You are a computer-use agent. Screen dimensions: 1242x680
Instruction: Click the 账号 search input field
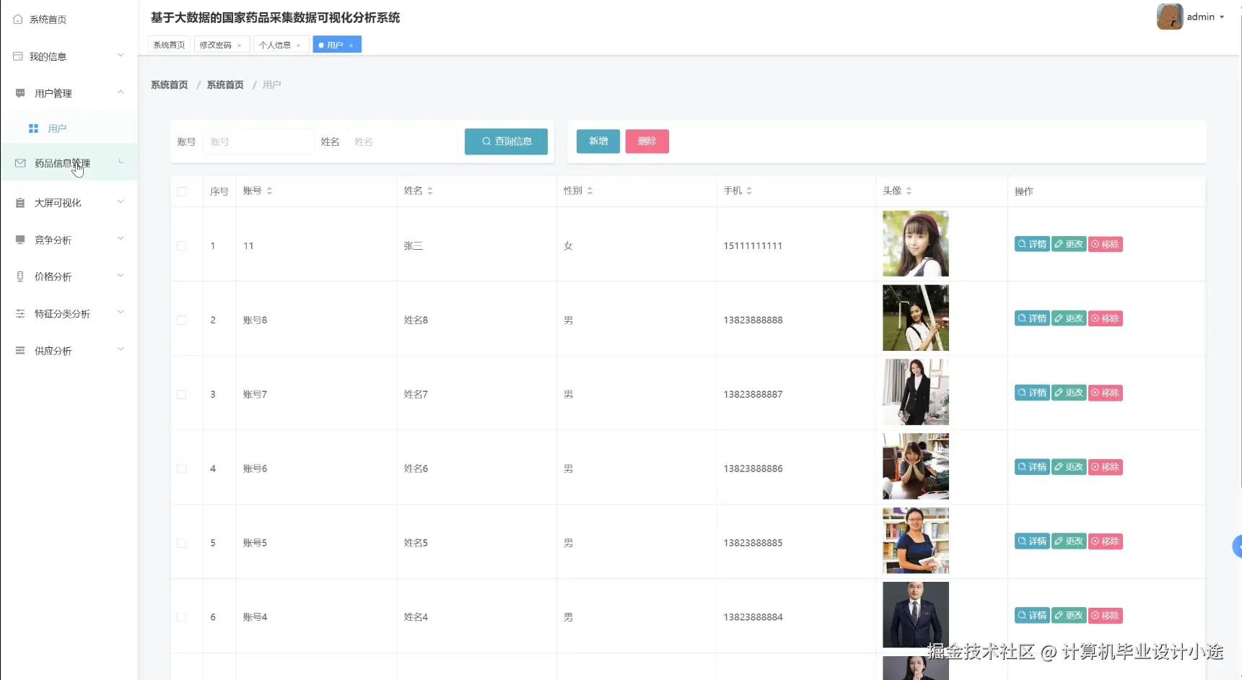click(x=258, y=141)
